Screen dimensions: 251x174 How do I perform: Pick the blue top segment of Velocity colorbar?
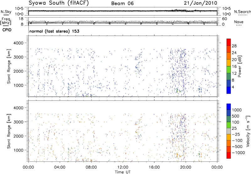[229, 107]
